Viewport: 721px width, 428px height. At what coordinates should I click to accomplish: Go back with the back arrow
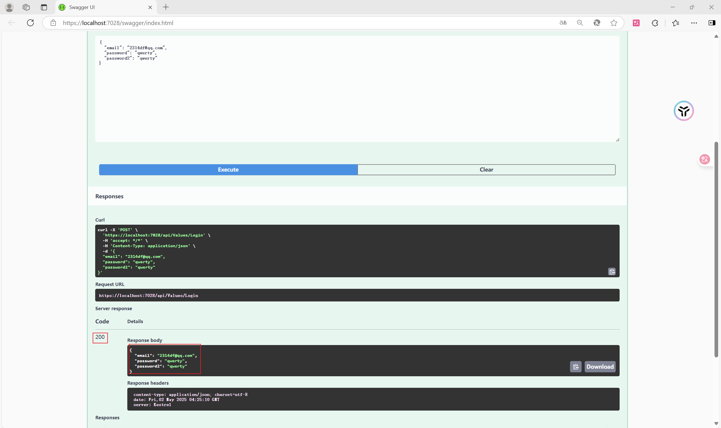pos(12,23)
